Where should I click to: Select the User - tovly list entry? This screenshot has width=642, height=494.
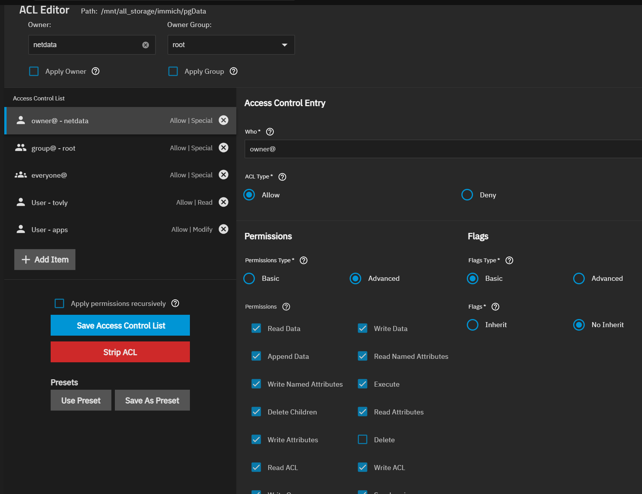pos(120,202)
